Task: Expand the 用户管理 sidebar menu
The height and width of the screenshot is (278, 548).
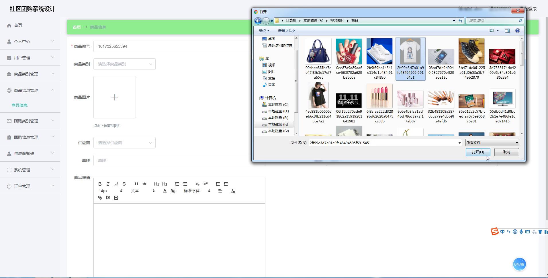Action: tap(30, 58)
